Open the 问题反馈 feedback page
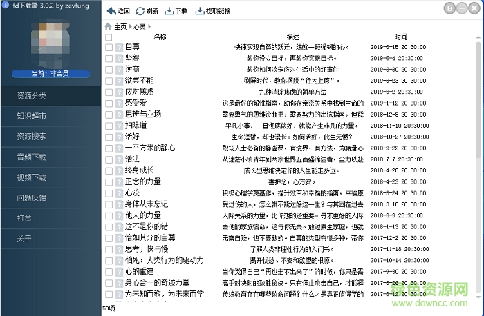 tap(32, 198)
